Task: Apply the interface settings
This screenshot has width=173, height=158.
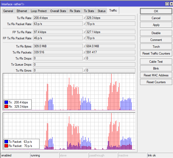Action: tap(156, 25)
